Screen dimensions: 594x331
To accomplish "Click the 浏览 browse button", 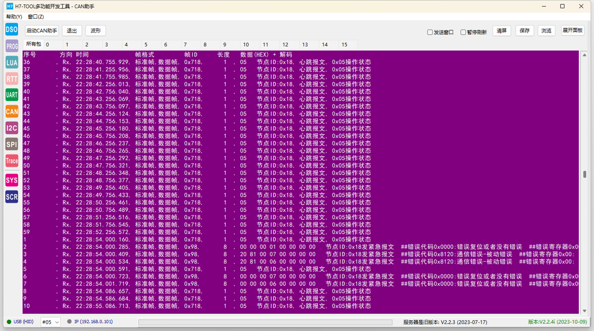I will (546, 30).
